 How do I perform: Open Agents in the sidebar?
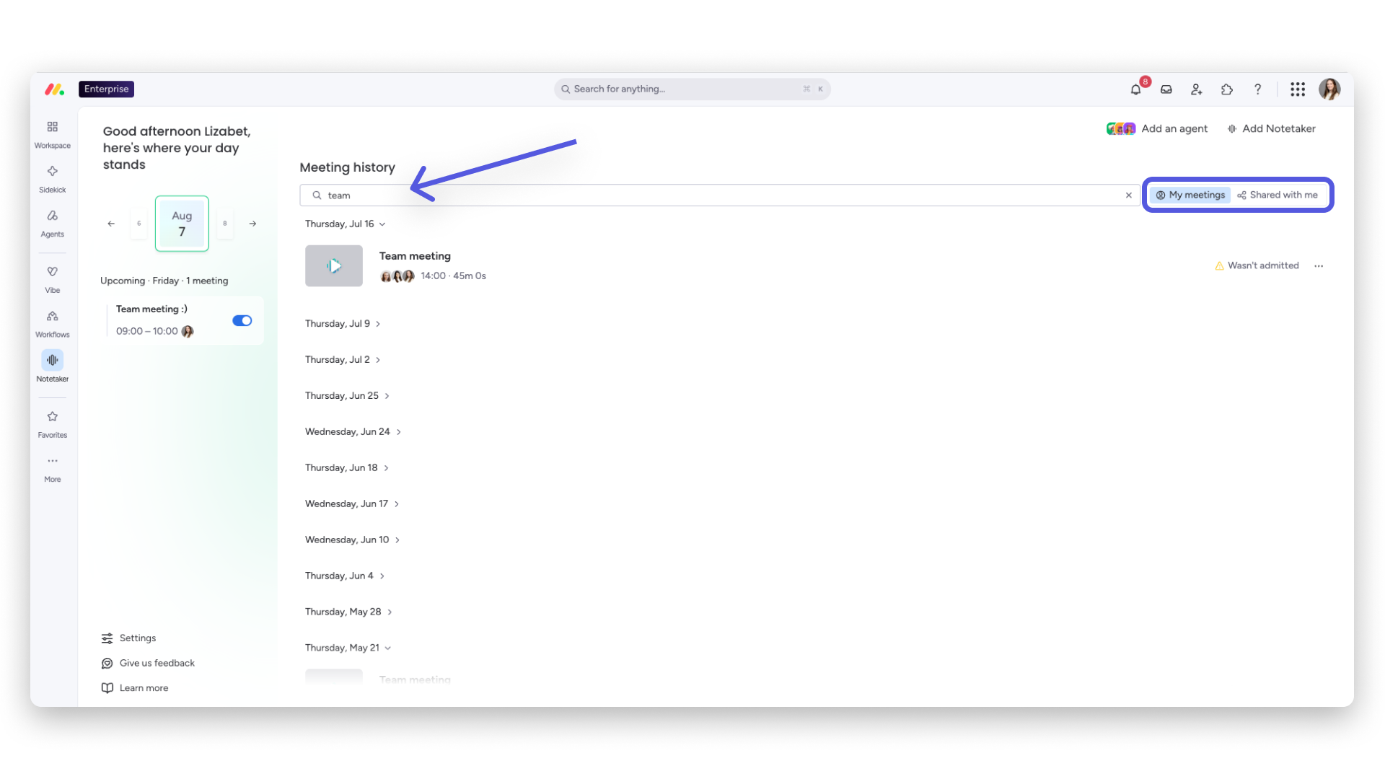coord(52,223)
